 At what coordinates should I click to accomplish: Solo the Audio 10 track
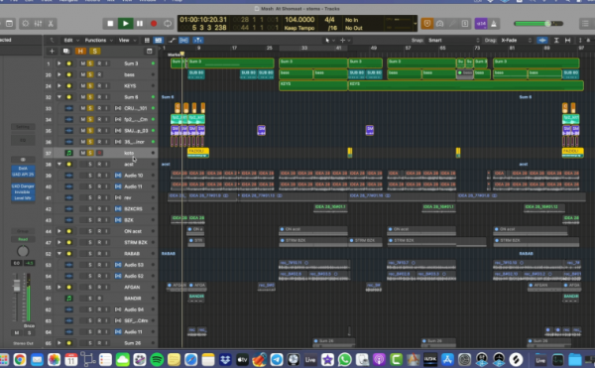pyautogui.click(x=90, y=176)
